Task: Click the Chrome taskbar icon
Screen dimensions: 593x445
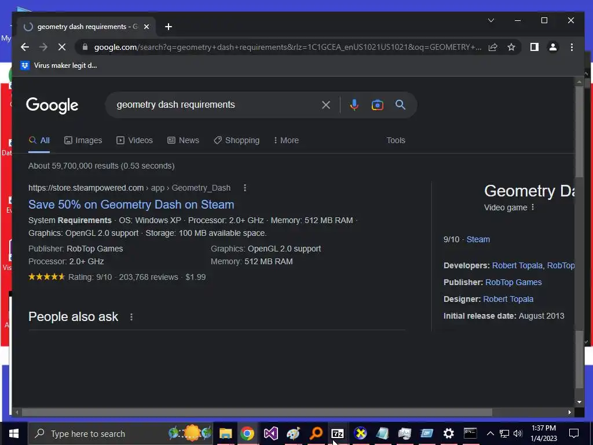Action: click(247, 433)
